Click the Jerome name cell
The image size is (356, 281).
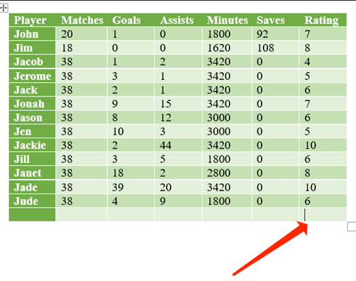(32, 76)
